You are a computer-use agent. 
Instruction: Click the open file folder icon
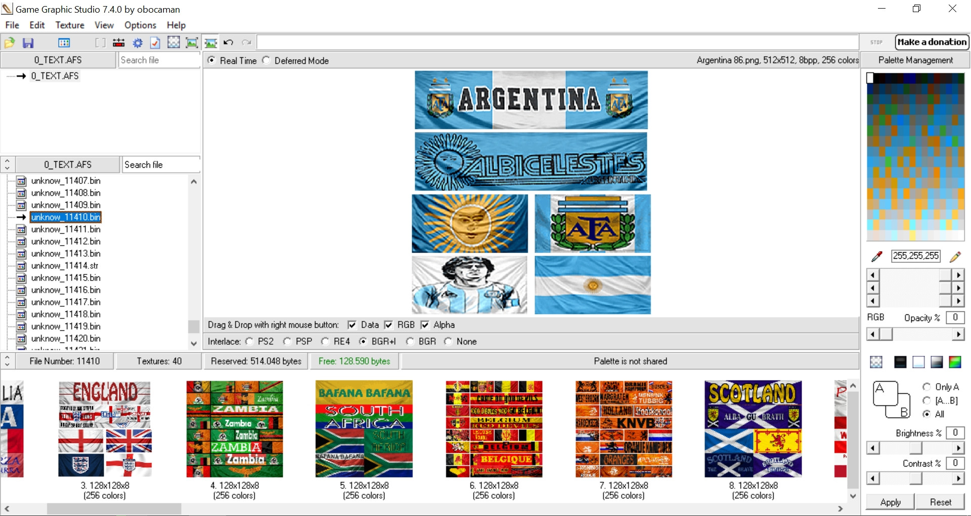pos(10,43)
